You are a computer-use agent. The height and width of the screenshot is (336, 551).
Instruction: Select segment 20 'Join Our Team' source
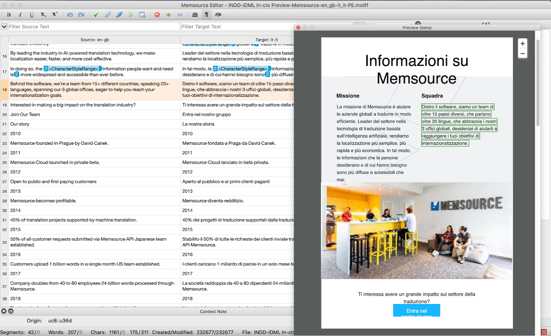25,114
